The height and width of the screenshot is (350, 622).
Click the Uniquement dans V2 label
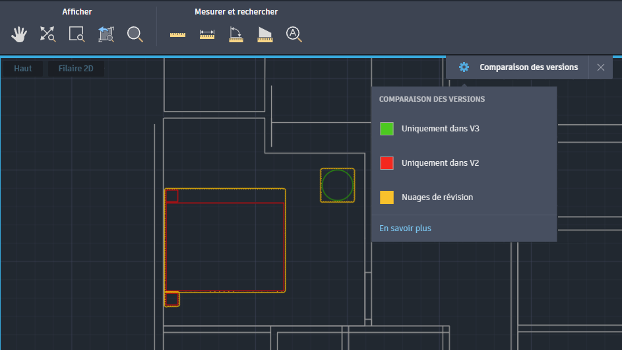coord(441,163)
